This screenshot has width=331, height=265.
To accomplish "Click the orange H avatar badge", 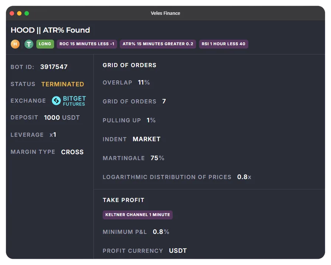I will pyautogui.click(x=15, y=44).
